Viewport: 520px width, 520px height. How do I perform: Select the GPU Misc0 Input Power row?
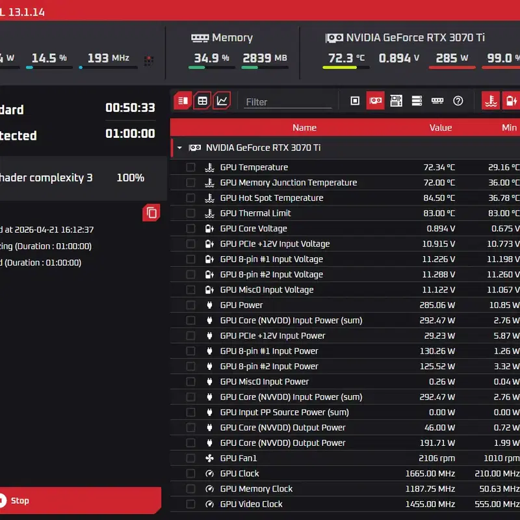click(x=345, y=382)
